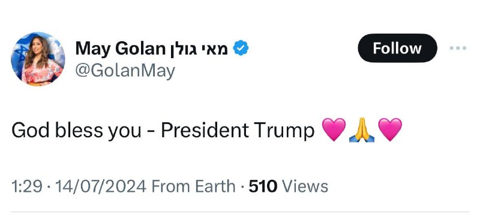Click the divider line under the post
Viewport: 480px width, 223px height.
tap(239, 212)
